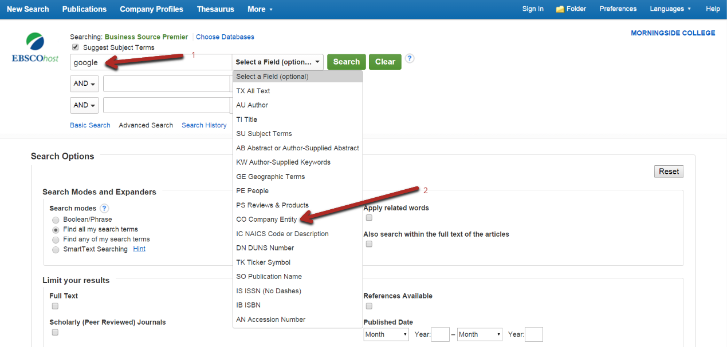
Task: Toggle Suggest Subject Terms checkbox
Action: pos(75,47)
